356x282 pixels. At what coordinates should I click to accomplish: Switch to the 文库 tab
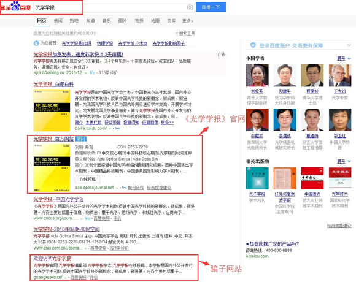pos(171,21)
